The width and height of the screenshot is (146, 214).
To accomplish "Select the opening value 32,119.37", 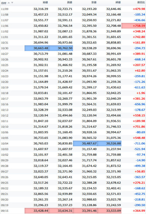I will pos(41,166).
